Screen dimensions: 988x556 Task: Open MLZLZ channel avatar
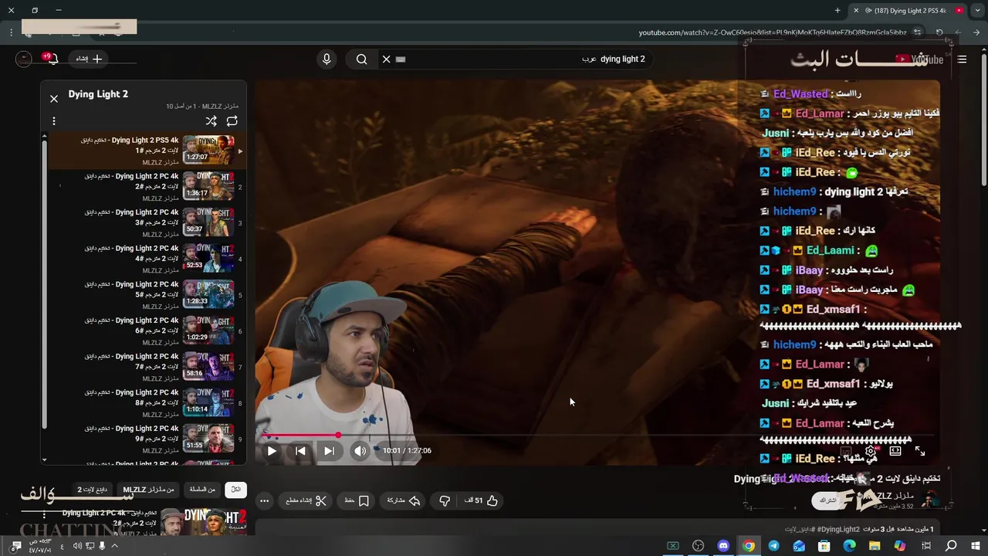tap(931, 500)
